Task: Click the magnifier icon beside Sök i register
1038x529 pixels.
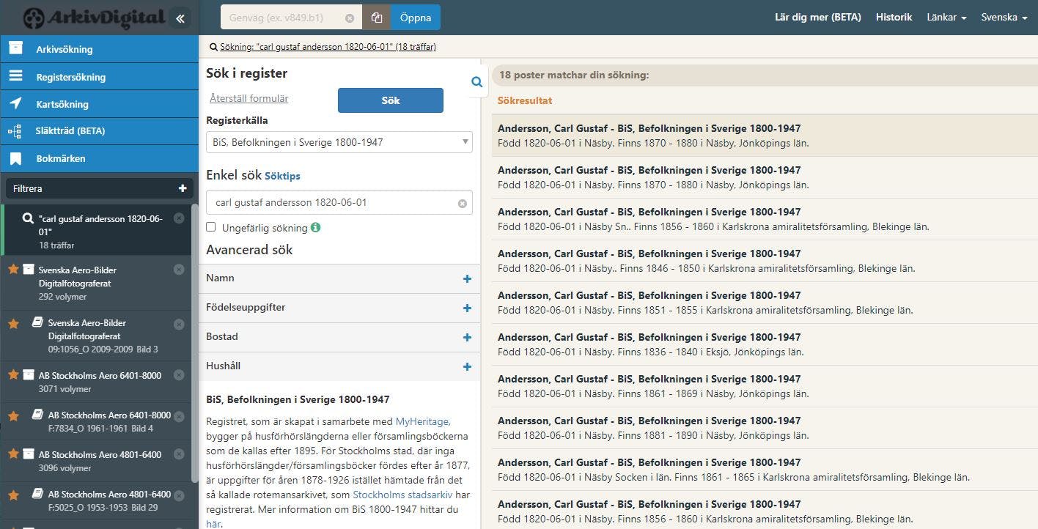Action: pos(476,82)
